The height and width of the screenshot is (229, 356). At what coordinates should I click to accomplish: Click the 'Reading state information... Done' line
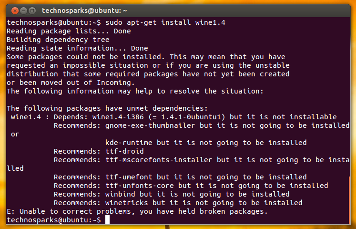(x=77, y=48)
